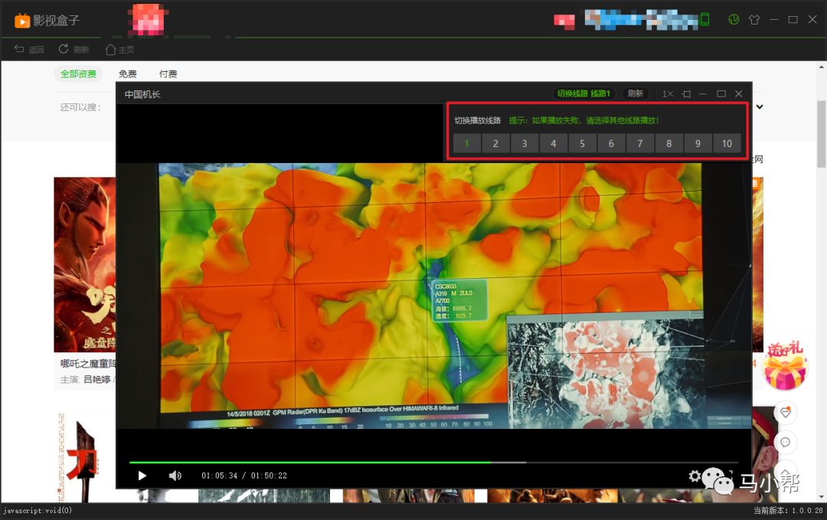Go to 主页 home page
Screen dimensions: 827x520
click(119, 50)
